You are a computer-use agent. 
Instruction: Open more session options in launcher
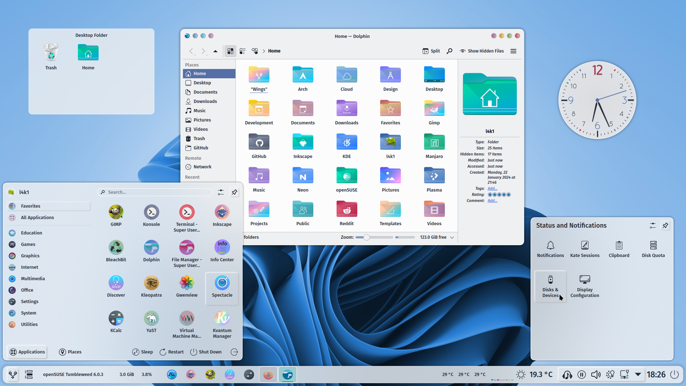pyautogui.click(x=234, y=352)
